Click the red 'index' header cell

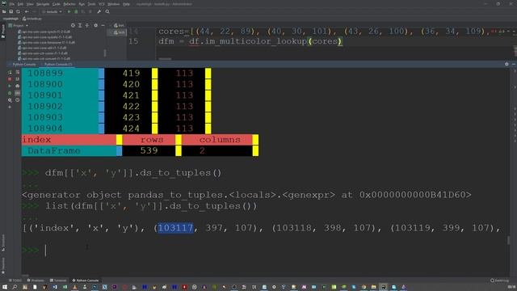click(x=69, y=140)
